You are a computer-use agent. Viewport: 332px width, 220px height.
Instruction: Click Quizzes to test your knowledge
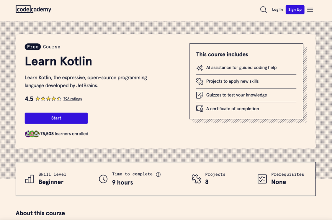[237, 95]
